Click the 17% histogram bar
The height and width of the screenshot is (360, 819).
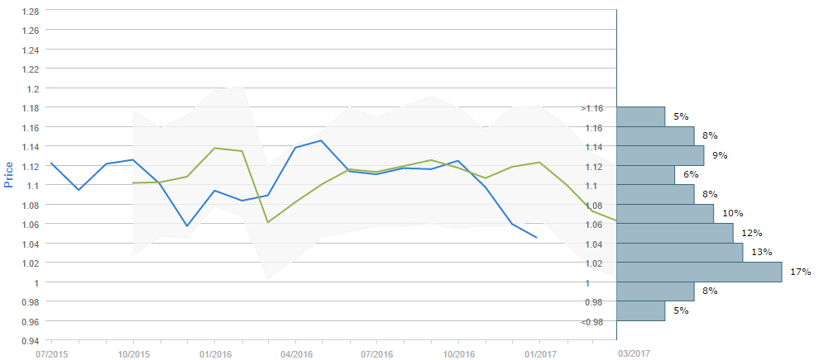[x=699, y=272]
